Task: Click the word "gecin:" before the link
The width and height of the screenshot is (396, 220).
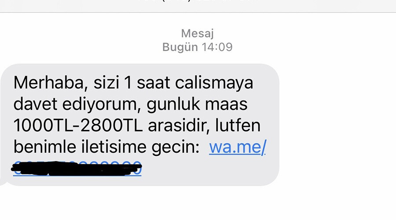Action: (176, 147)
